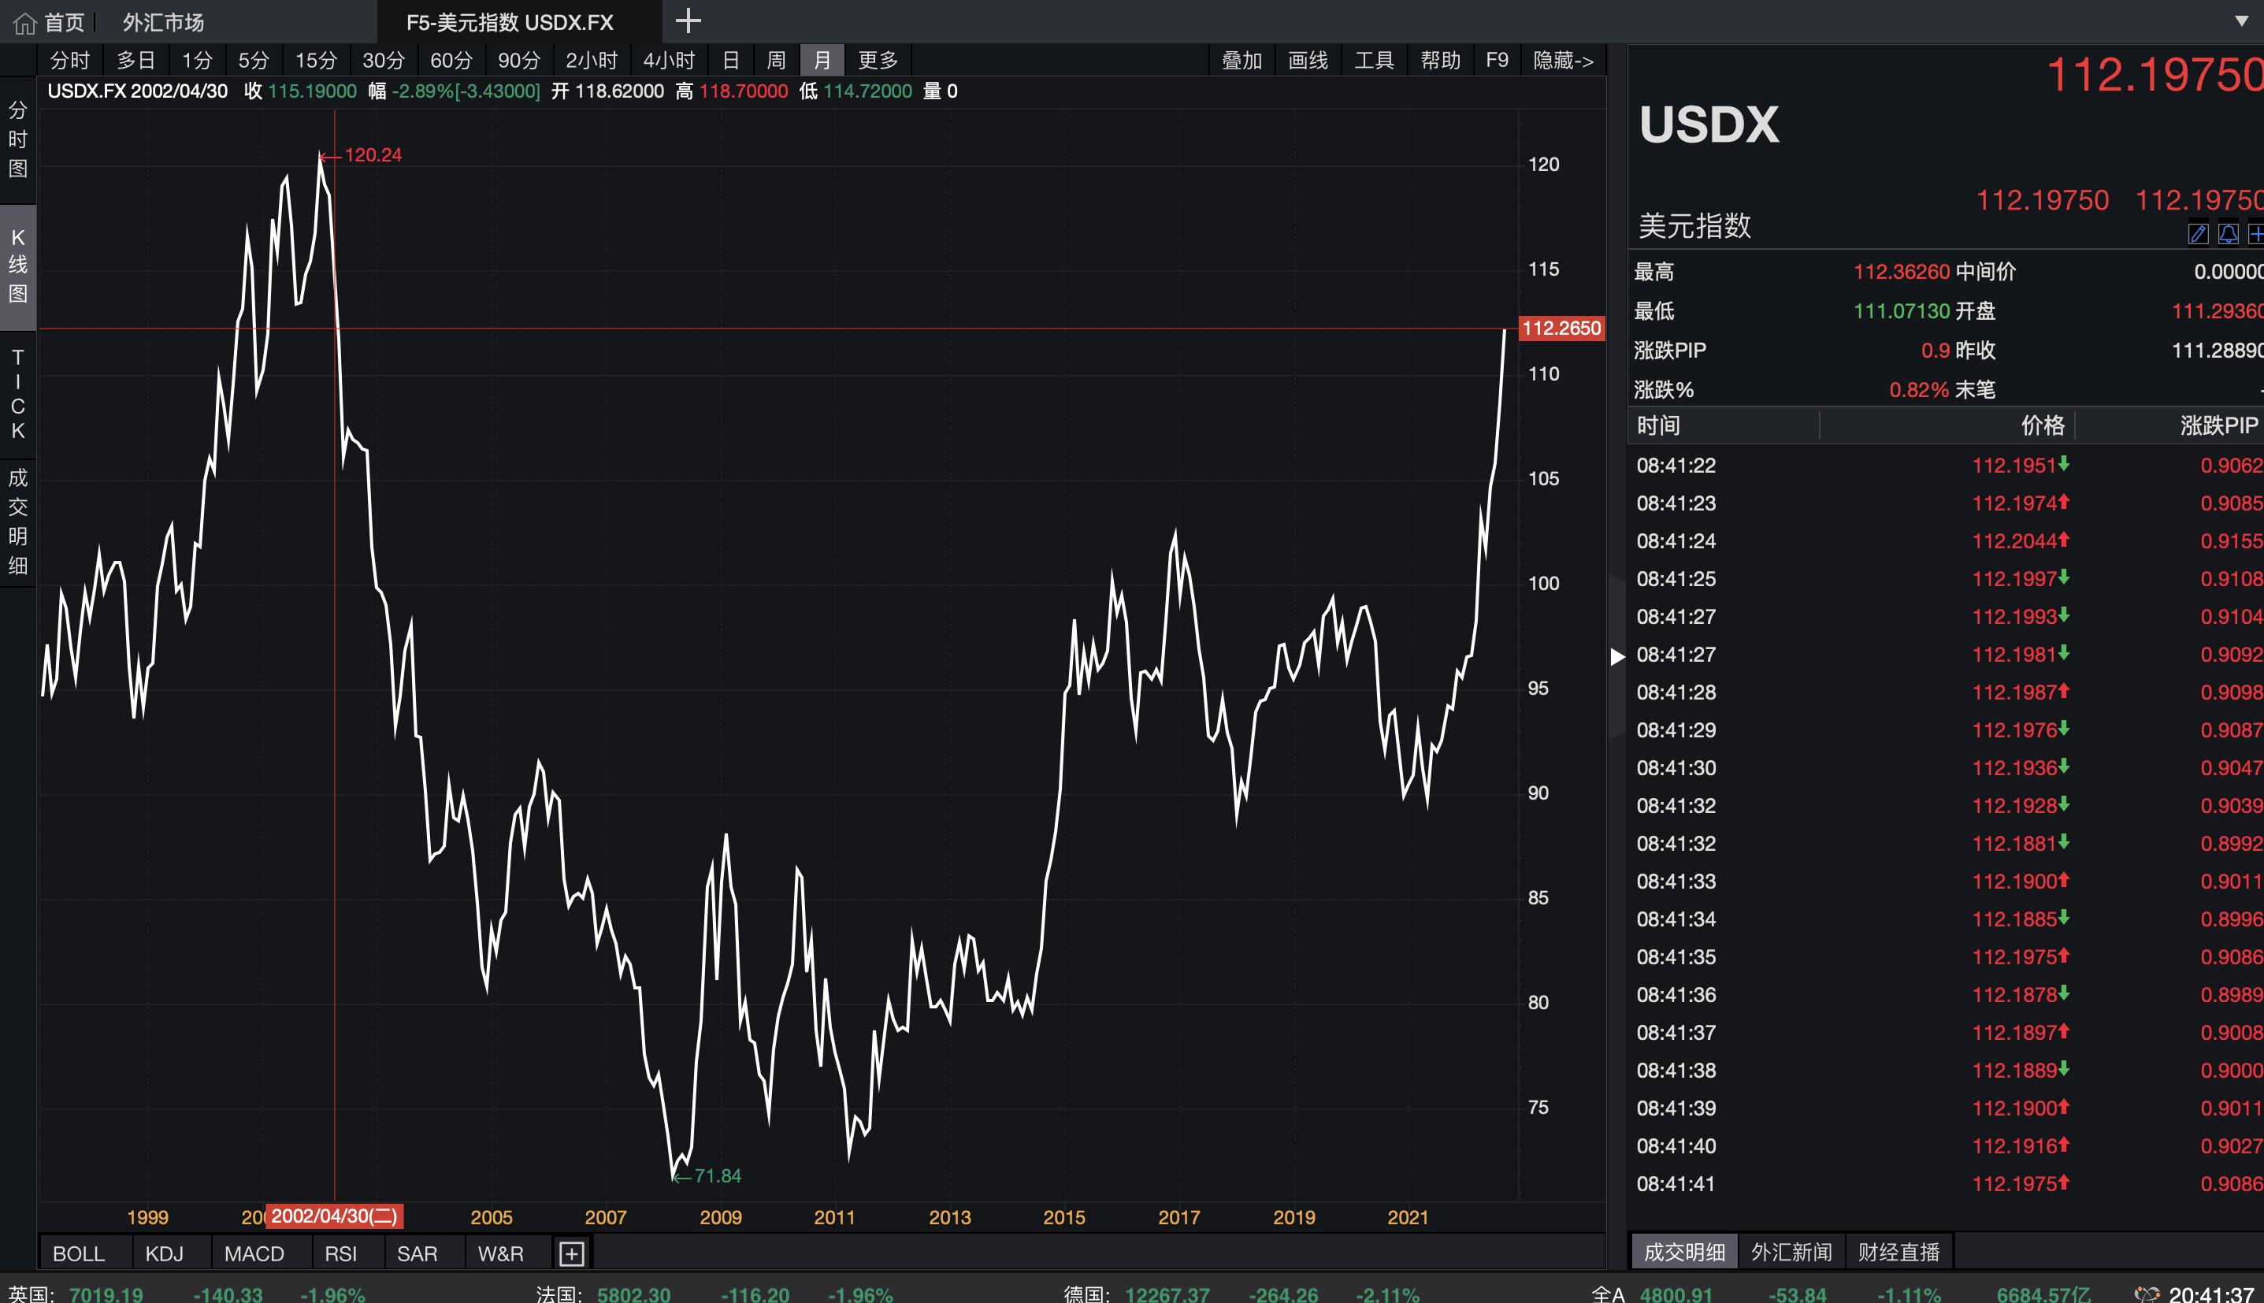Screen dimensions: 2264x1303
Task: Open the 外汇市场 tab
Action: click(163, 22)
